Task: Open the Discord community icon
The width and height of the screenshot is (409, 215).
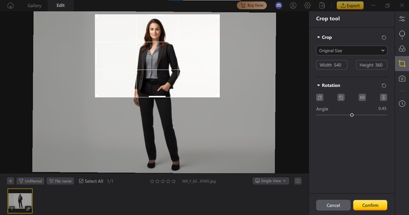Action: click(x=279, y=6)
